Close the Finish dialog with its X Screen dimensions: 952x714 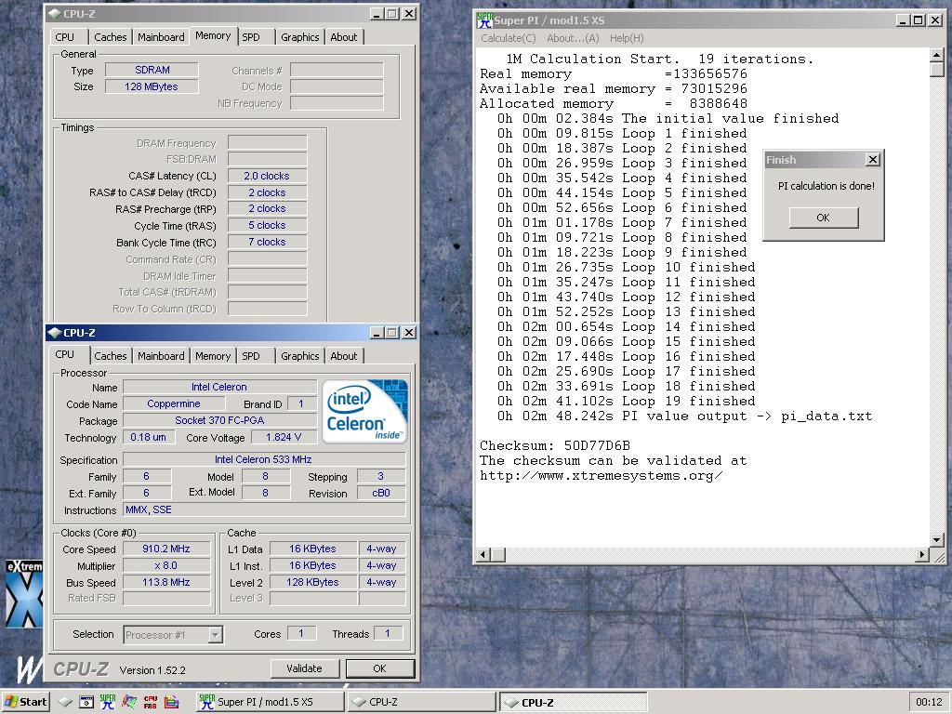[x=872, y=160]
